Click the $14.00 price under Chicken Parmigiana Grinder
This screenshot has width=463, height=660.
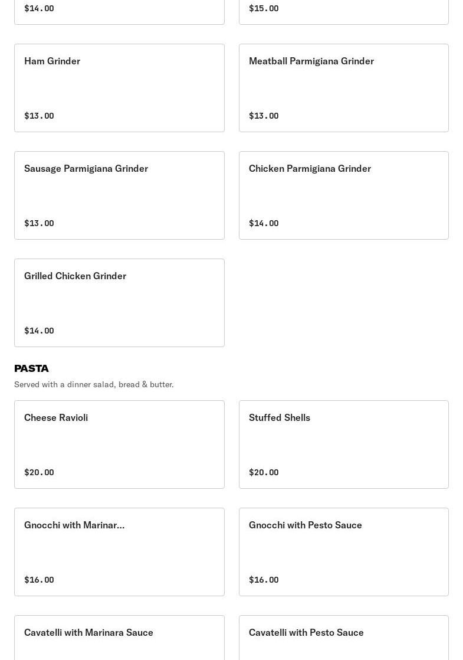click(264, 223)
